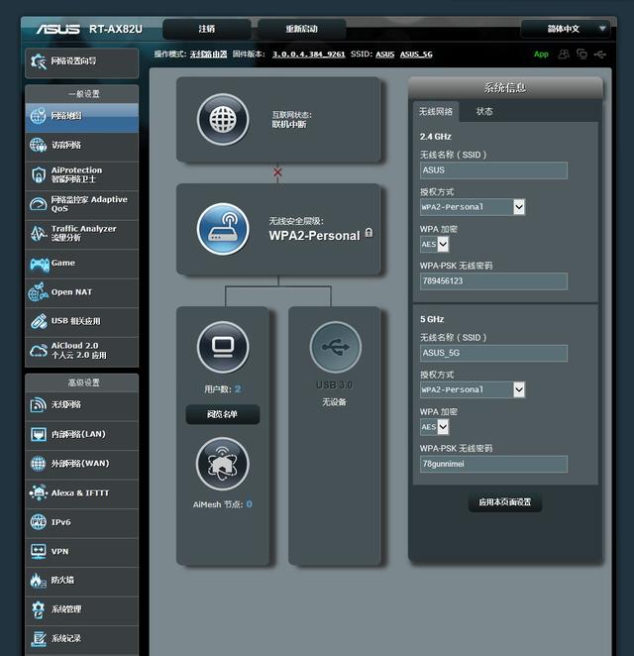634x656 pixels.
Task: Click the AiMesh node count 0
Action: point(250,504)
